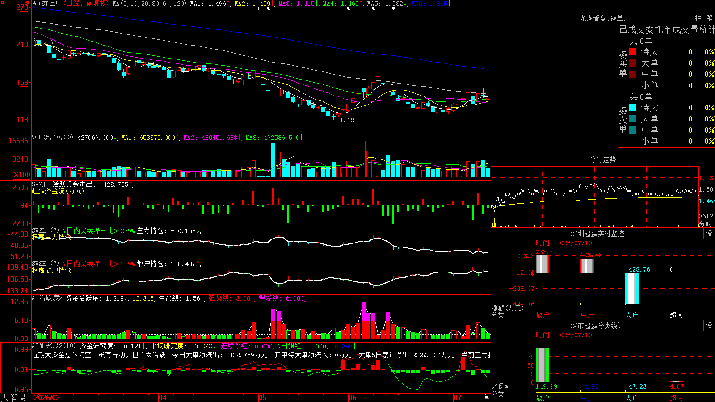The image size is (715, 402).
Task: Pick the cyan 特大 sell-order color swatch
Action: click(633, 108)
